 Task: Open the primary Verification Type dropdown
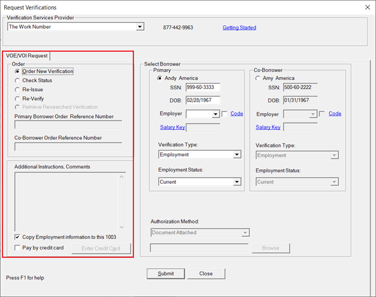[237, 155]
